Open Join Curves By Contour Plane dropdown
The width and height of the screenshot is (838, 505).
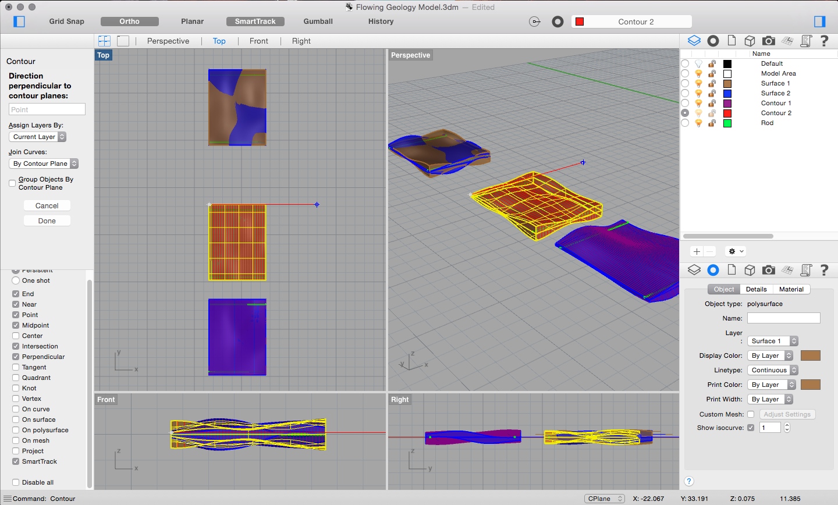coord(44,163)
